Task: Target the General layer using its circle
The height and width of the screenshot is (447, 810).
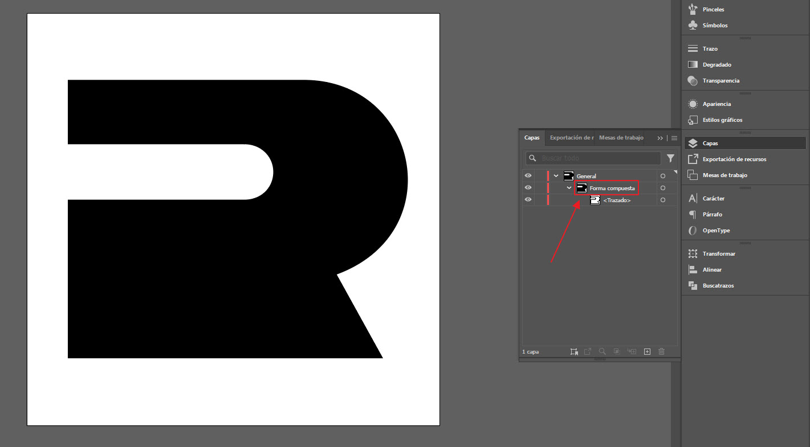Action: point(663,176)
